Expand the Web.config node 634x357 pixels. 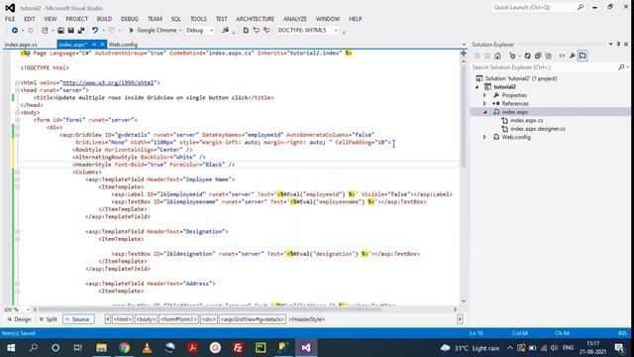coord(484,137)
